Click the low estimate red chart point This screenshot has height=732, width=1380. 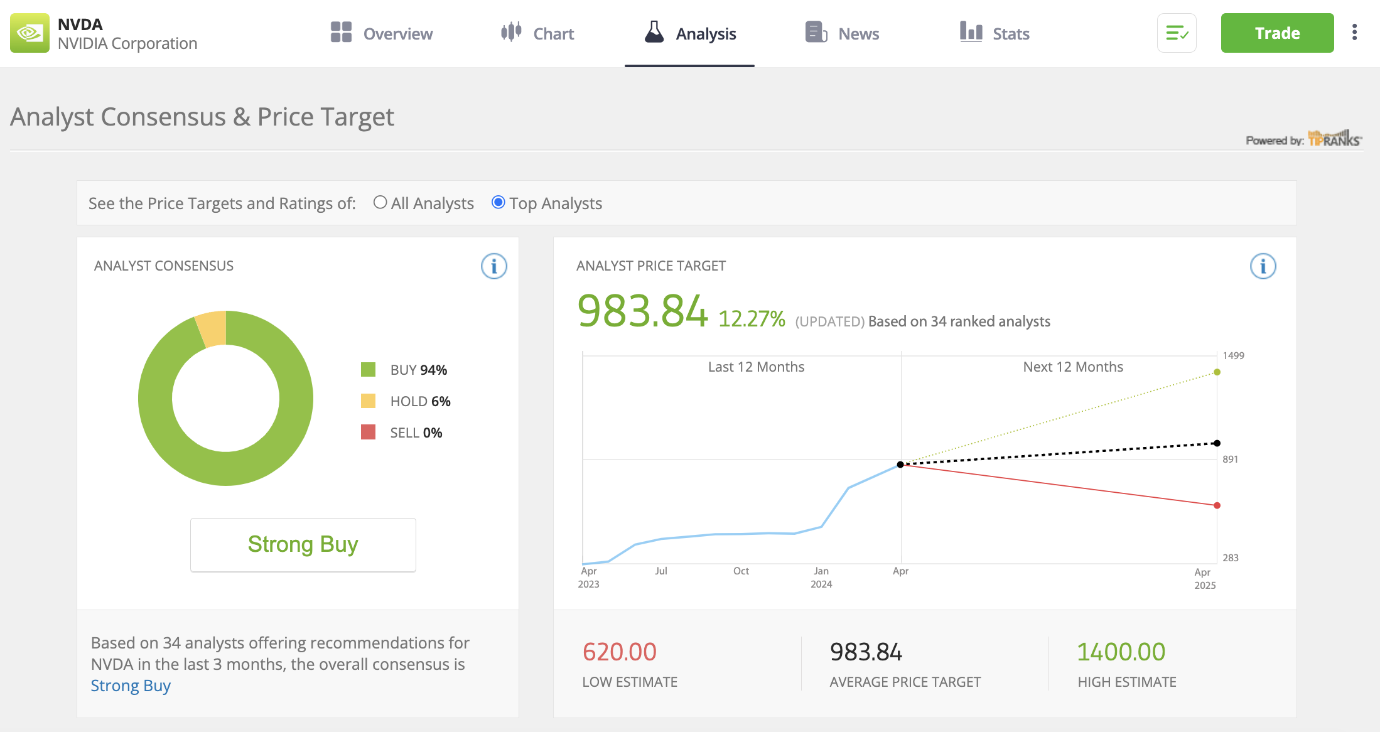click(1217, 505)
